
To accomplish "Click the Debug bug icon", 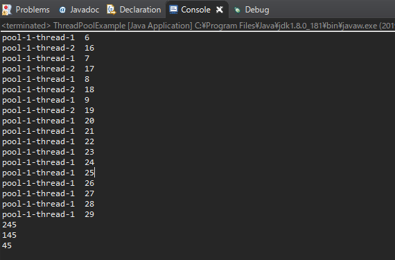I will pos(237,10).
